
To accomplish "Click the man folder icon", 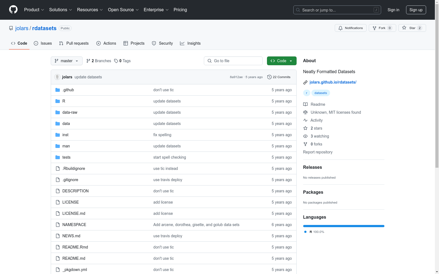I will click(x=58, y=146).
